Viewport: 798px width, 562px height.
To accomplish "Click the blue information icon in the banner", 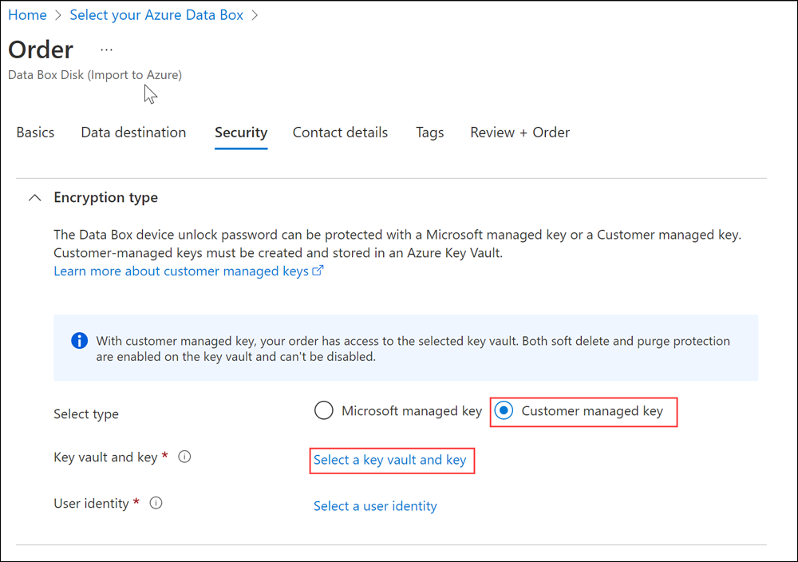I will [x=79, y=341].
